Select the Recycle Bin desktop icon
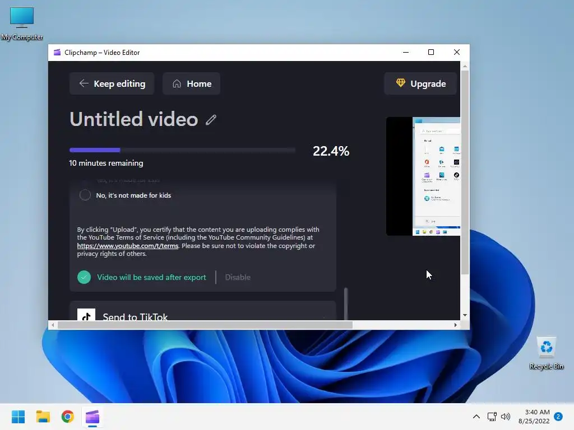 [x=547, y=353]
